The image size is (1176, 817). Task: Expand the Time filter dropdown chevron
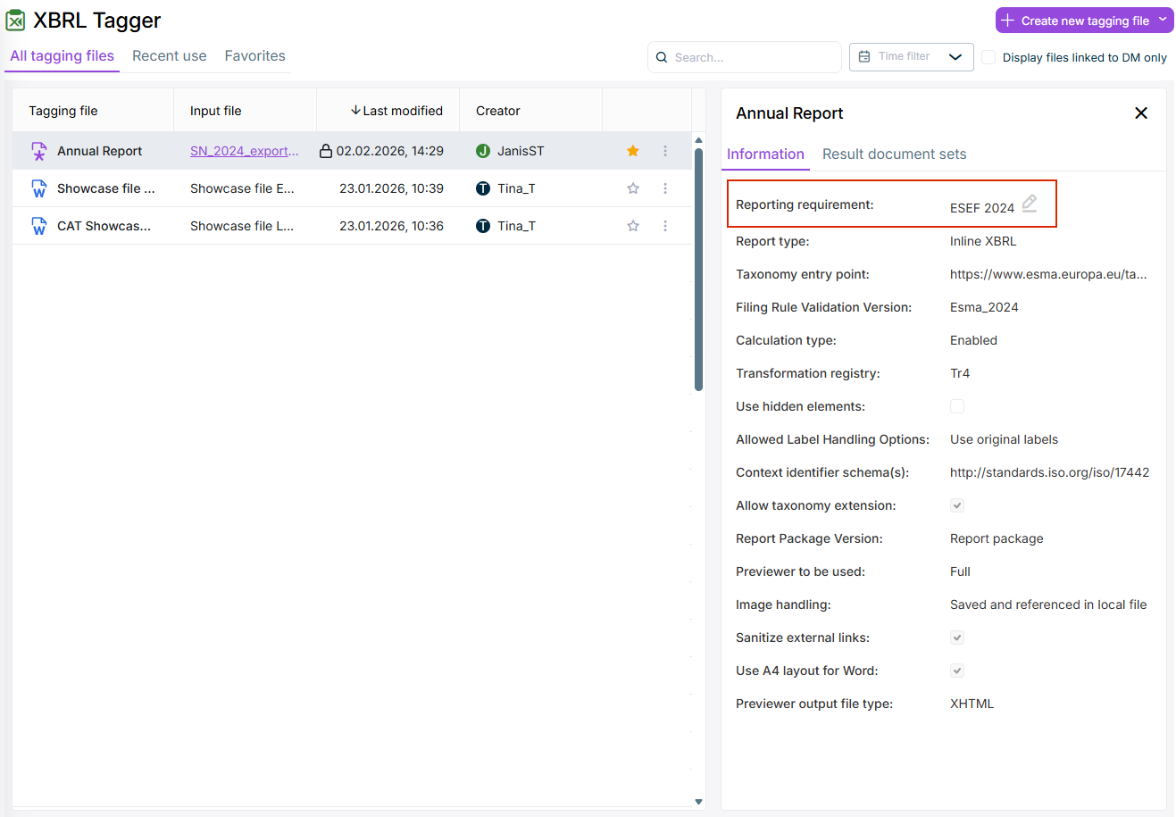[955, 56]
